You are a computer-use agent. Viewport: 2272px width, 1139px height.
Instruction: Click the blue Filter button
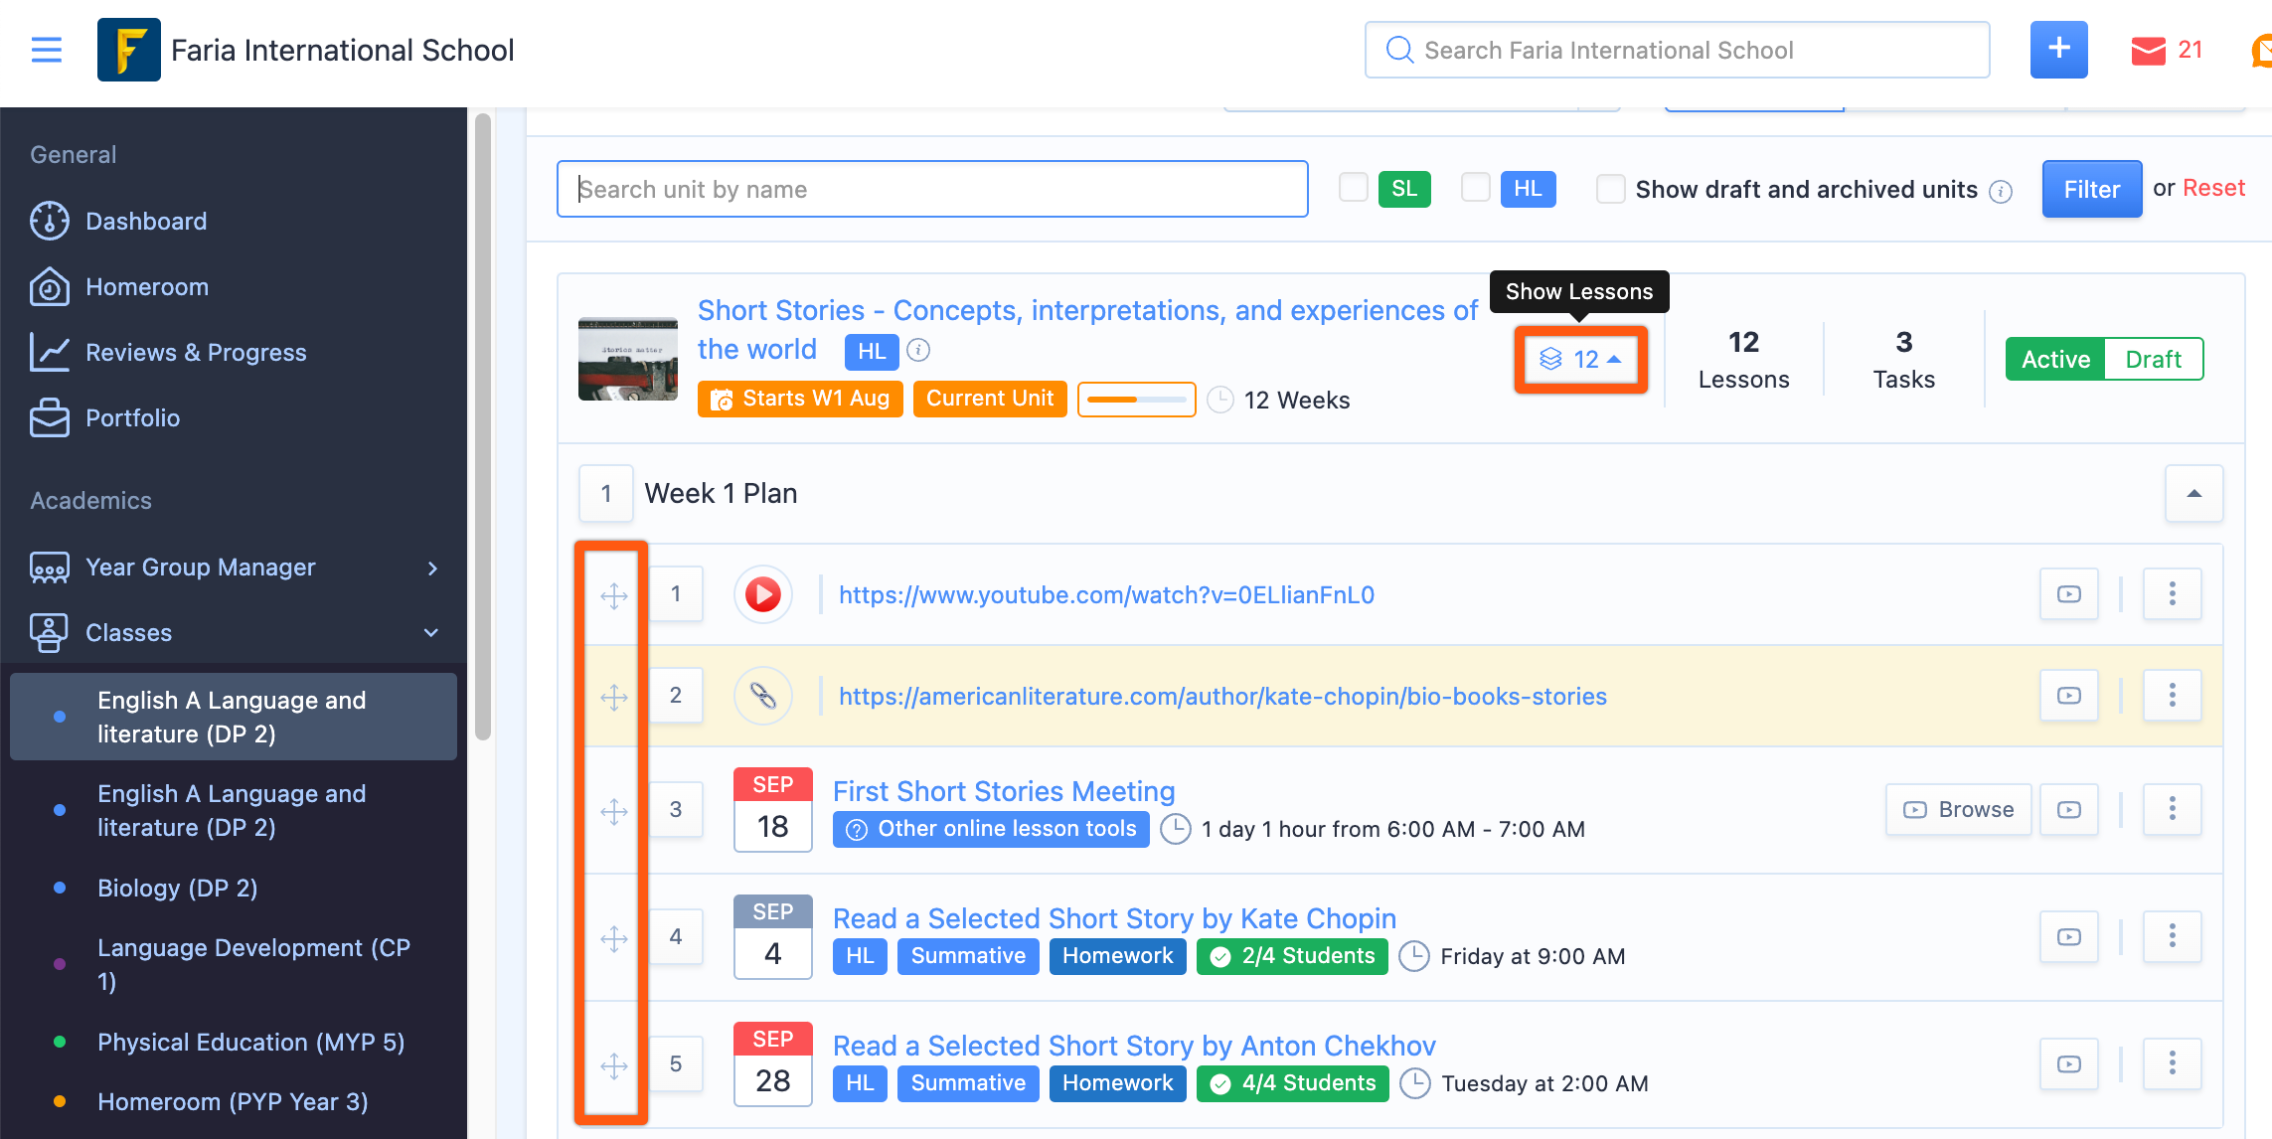(2091, 189)
